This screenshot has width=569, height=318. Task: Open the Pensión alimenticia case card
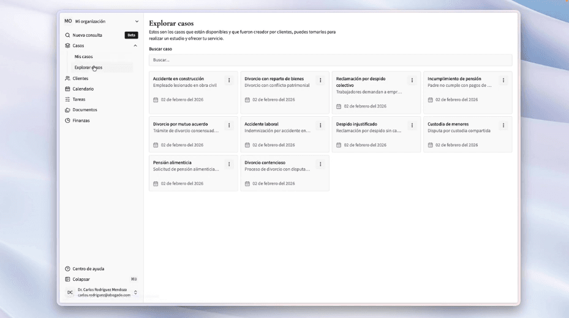pyautogui.click(x=187, y=173)
